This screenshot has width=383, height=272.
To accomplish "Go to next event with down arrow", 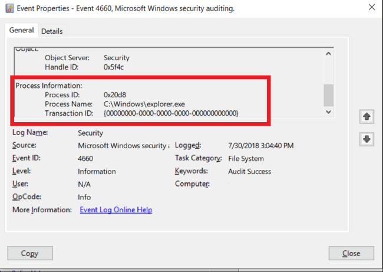I will click(367, 139).
